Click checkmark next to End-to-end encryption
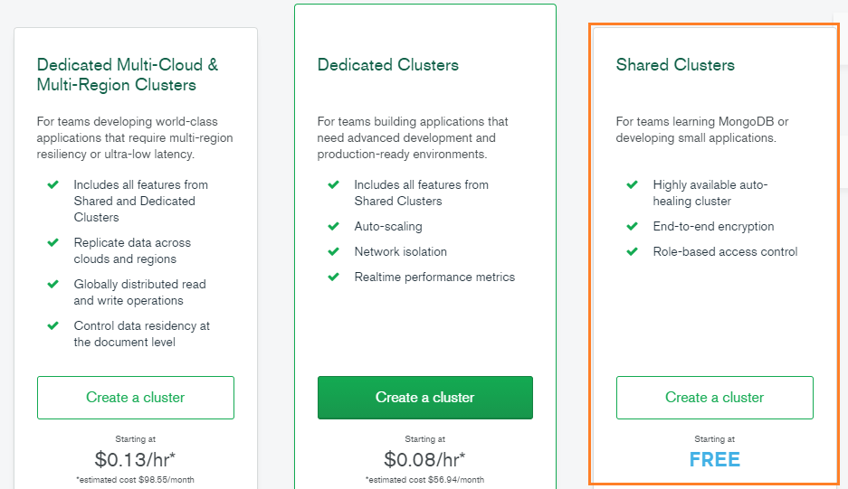This screenshot has width=848, height=489. tap(632, 226)
